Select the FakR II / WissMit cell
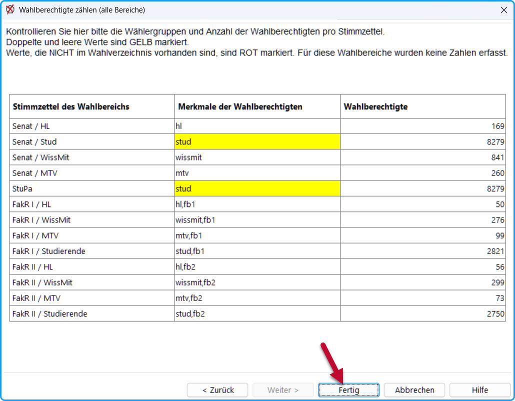Viewport: 515px width, 401px height. click(x=92, y=282)
